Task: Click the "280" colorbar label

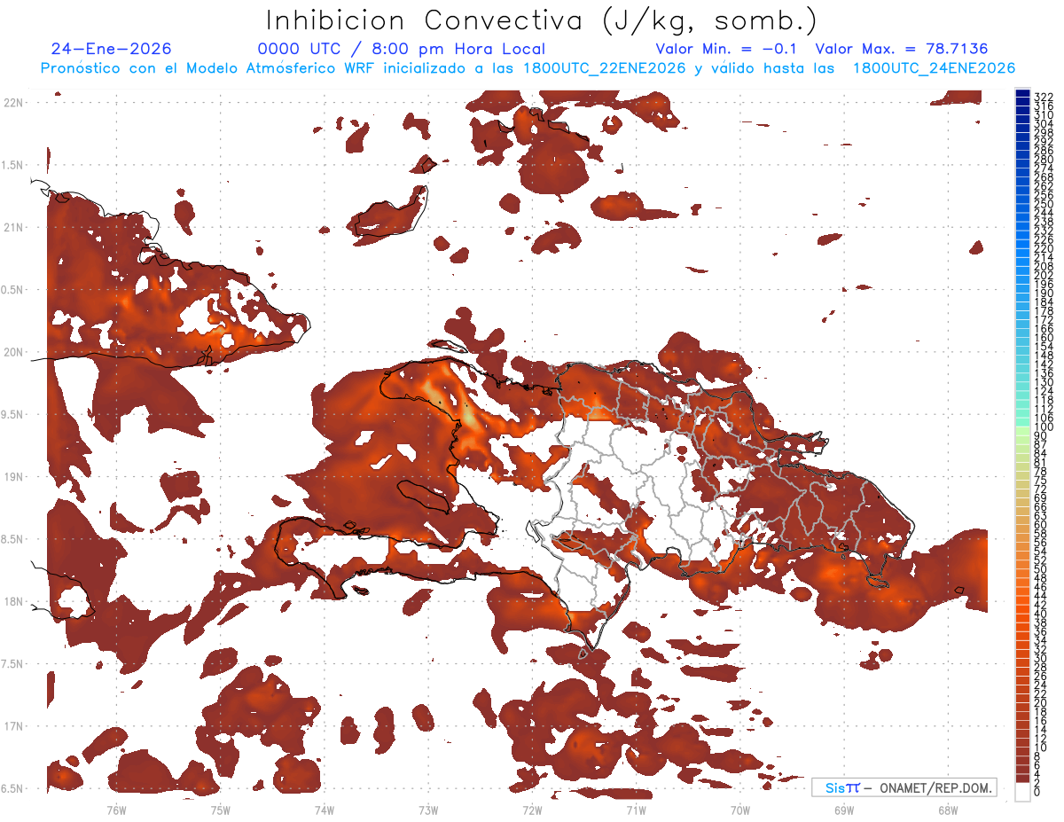Action: (1044, 160)
